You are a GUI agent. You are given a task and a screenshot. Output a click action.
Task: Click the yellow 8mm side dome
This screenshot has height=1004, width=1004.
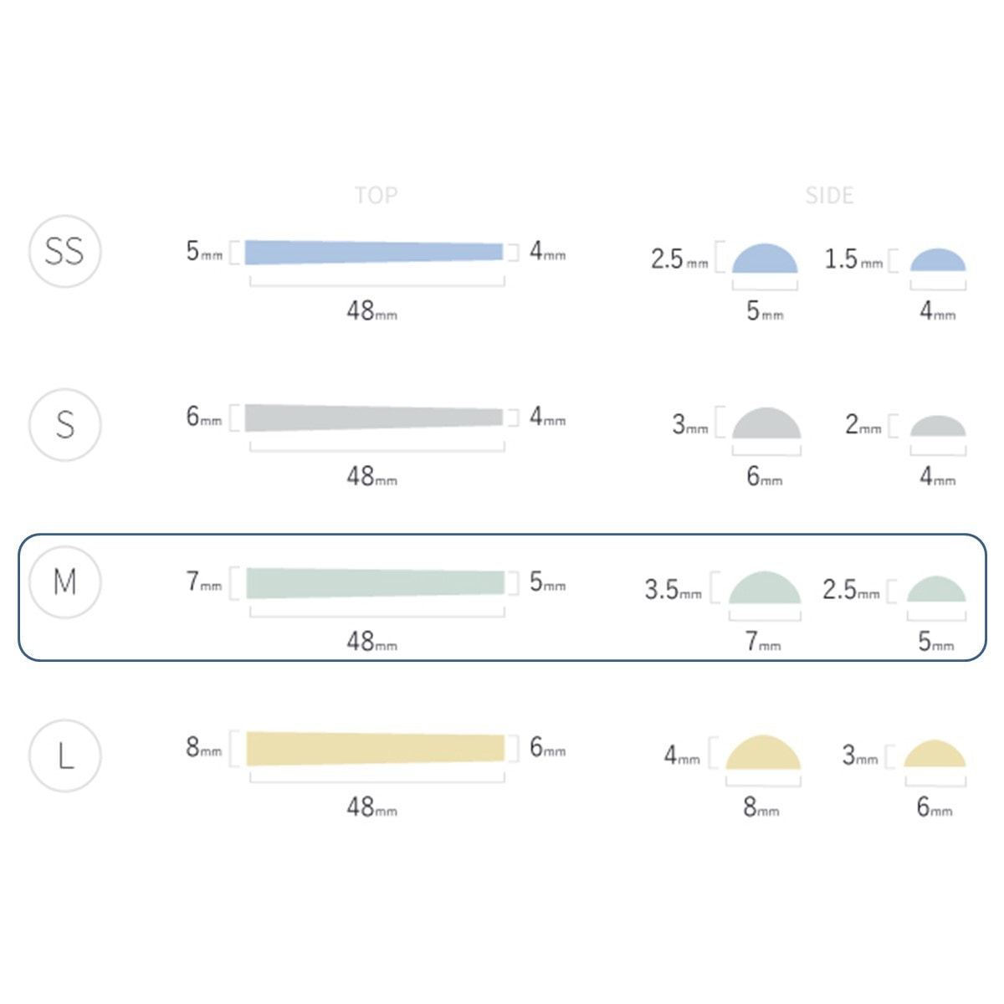[763, 752]
